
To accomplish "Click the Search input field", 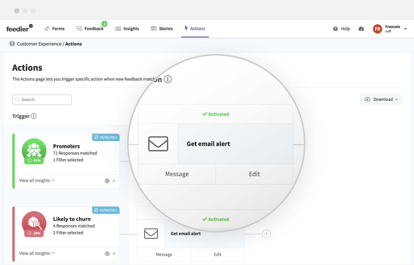I will click(x=42, y=100).
